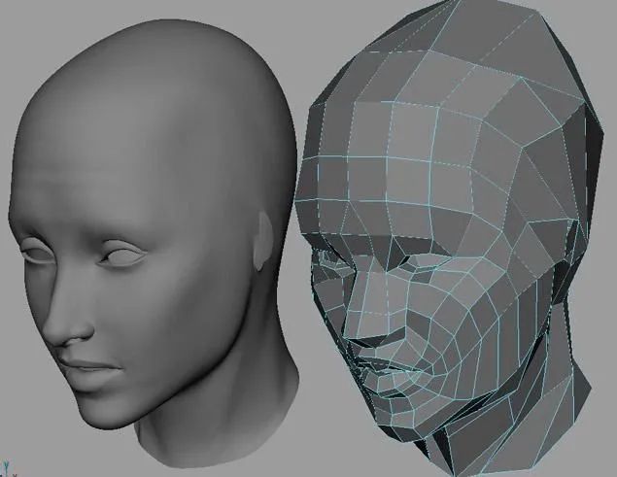Select a forehead polygon on the wireframe head
The width and height of the screenshot is (617, 477).
409,177
